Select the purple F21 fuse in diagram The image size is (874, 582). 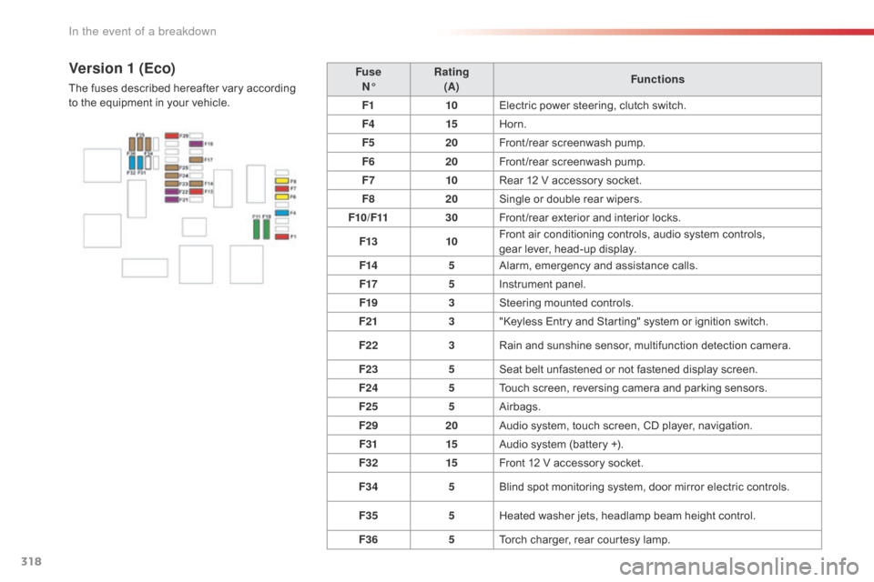(171, 200)
